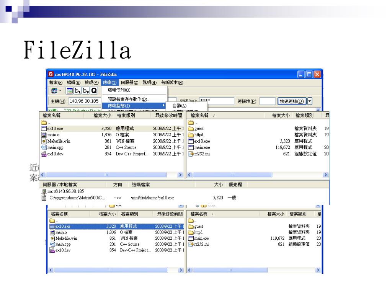
Task: Select main.o file icon in upper local list
Action: point(44,135)
